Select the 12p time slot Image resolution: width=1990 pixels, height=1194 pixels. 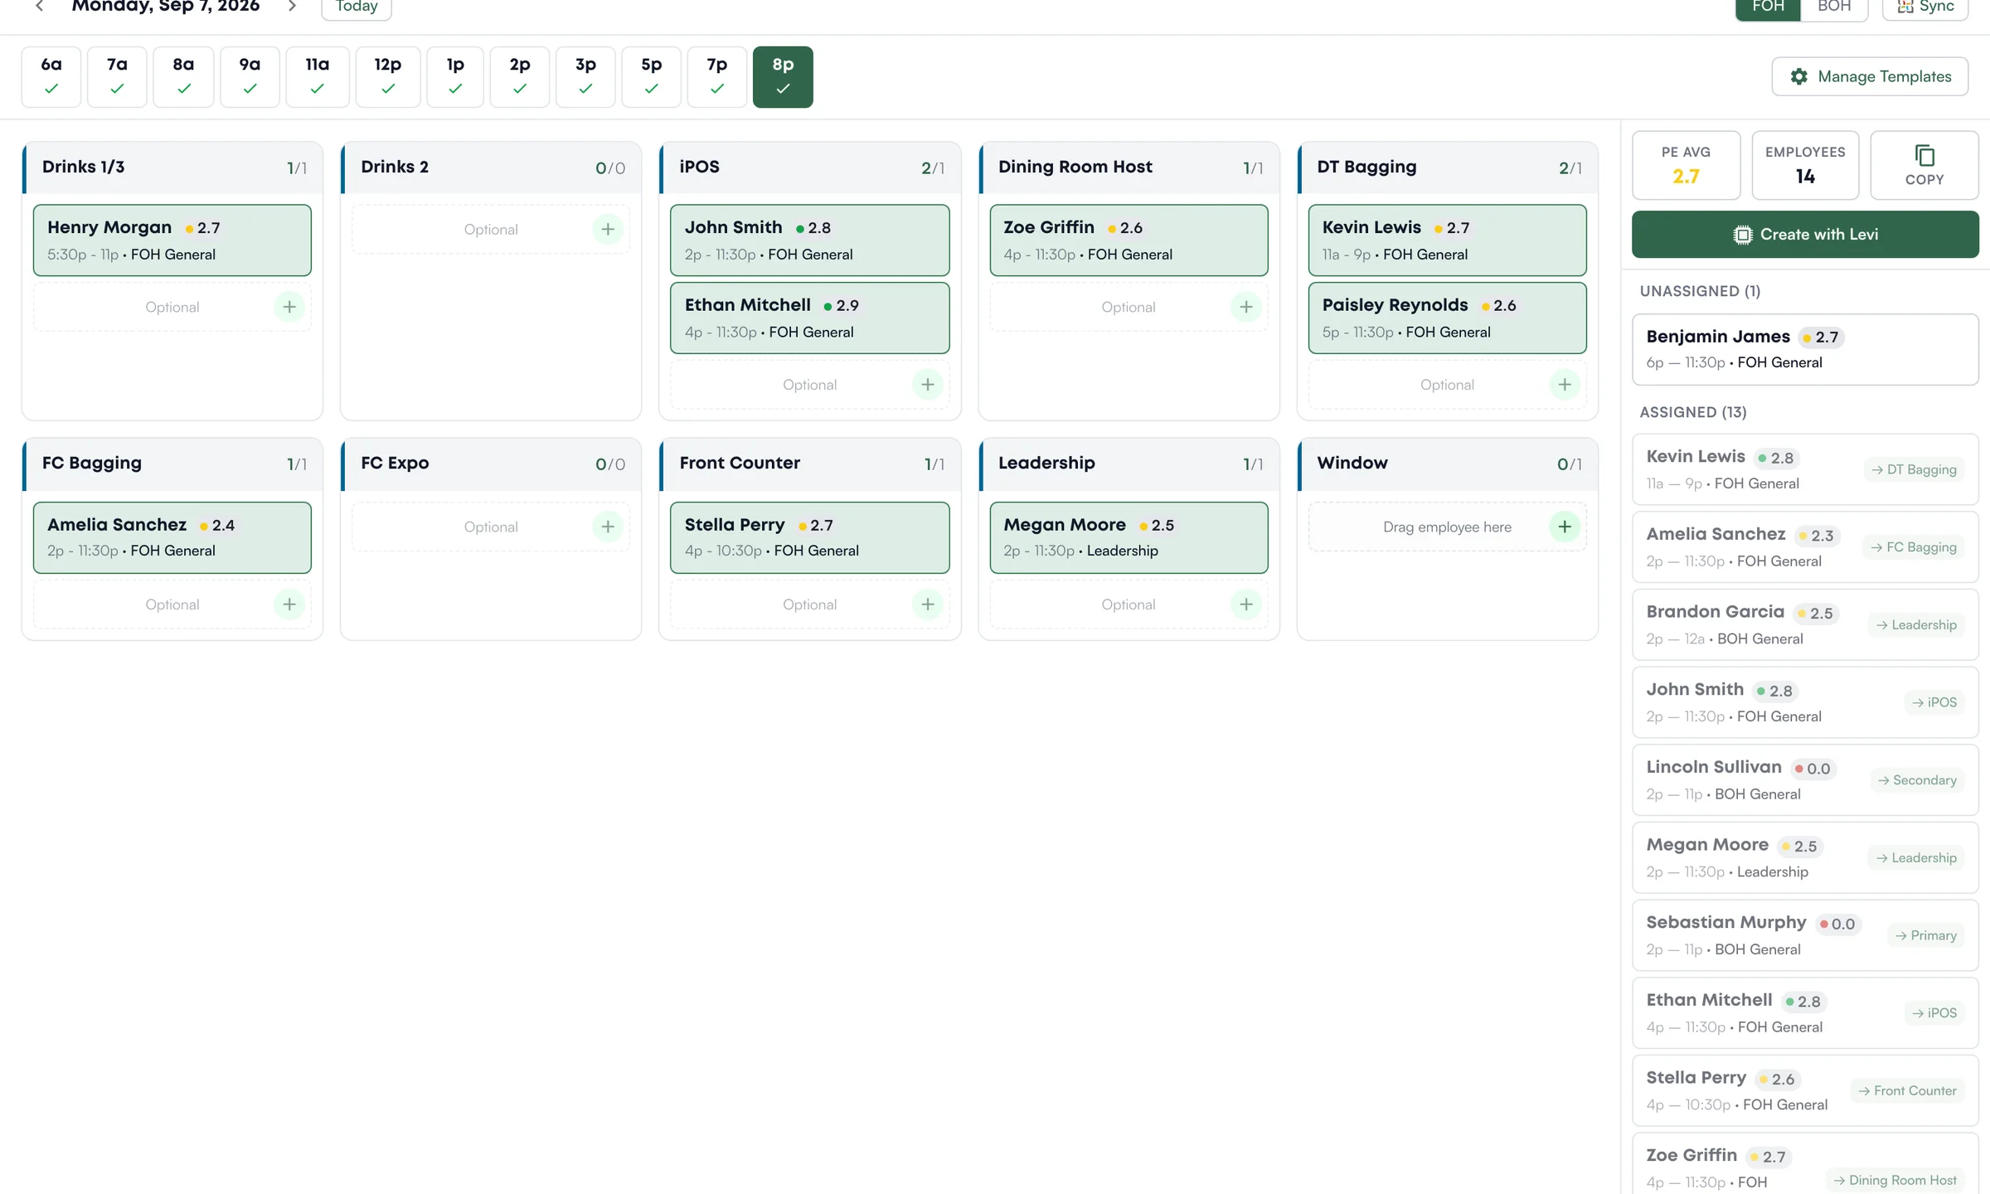click(x=388, y=76)
